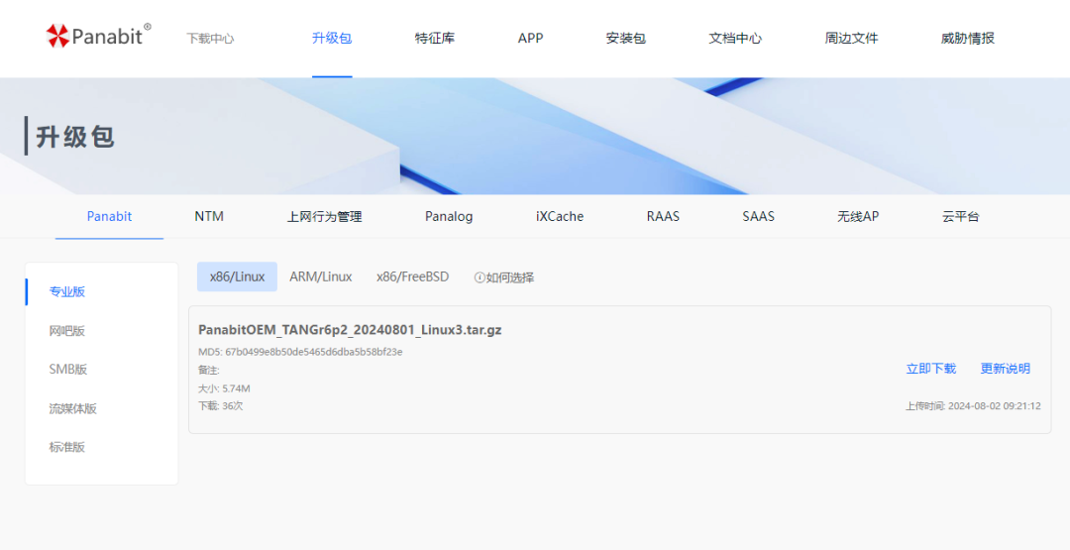
Task: Click the MD5 hash value 67b0499e8b50de5465d6dba5b58bf23e
Action: click(314, 352)
